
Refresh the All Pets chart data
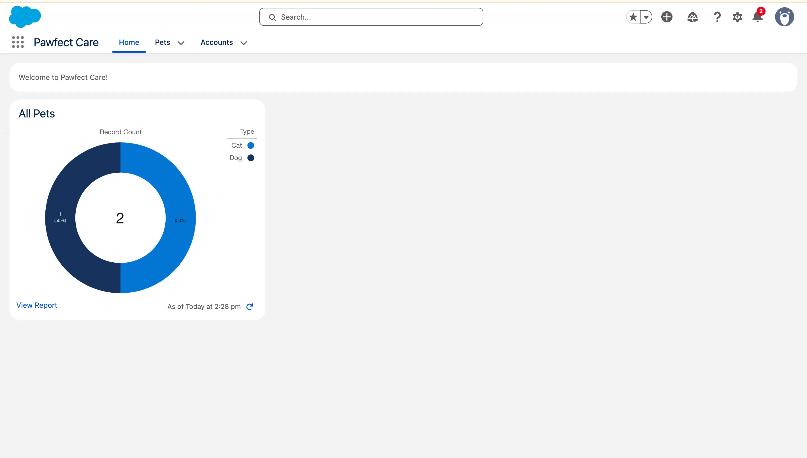(x=250, y=306)
